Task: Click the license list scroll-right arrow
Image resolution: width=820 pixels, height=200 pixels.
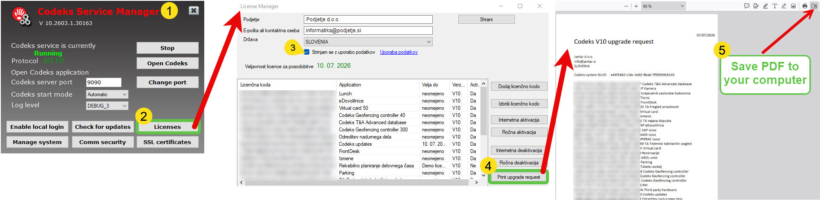Action: [x=476, y=183]
